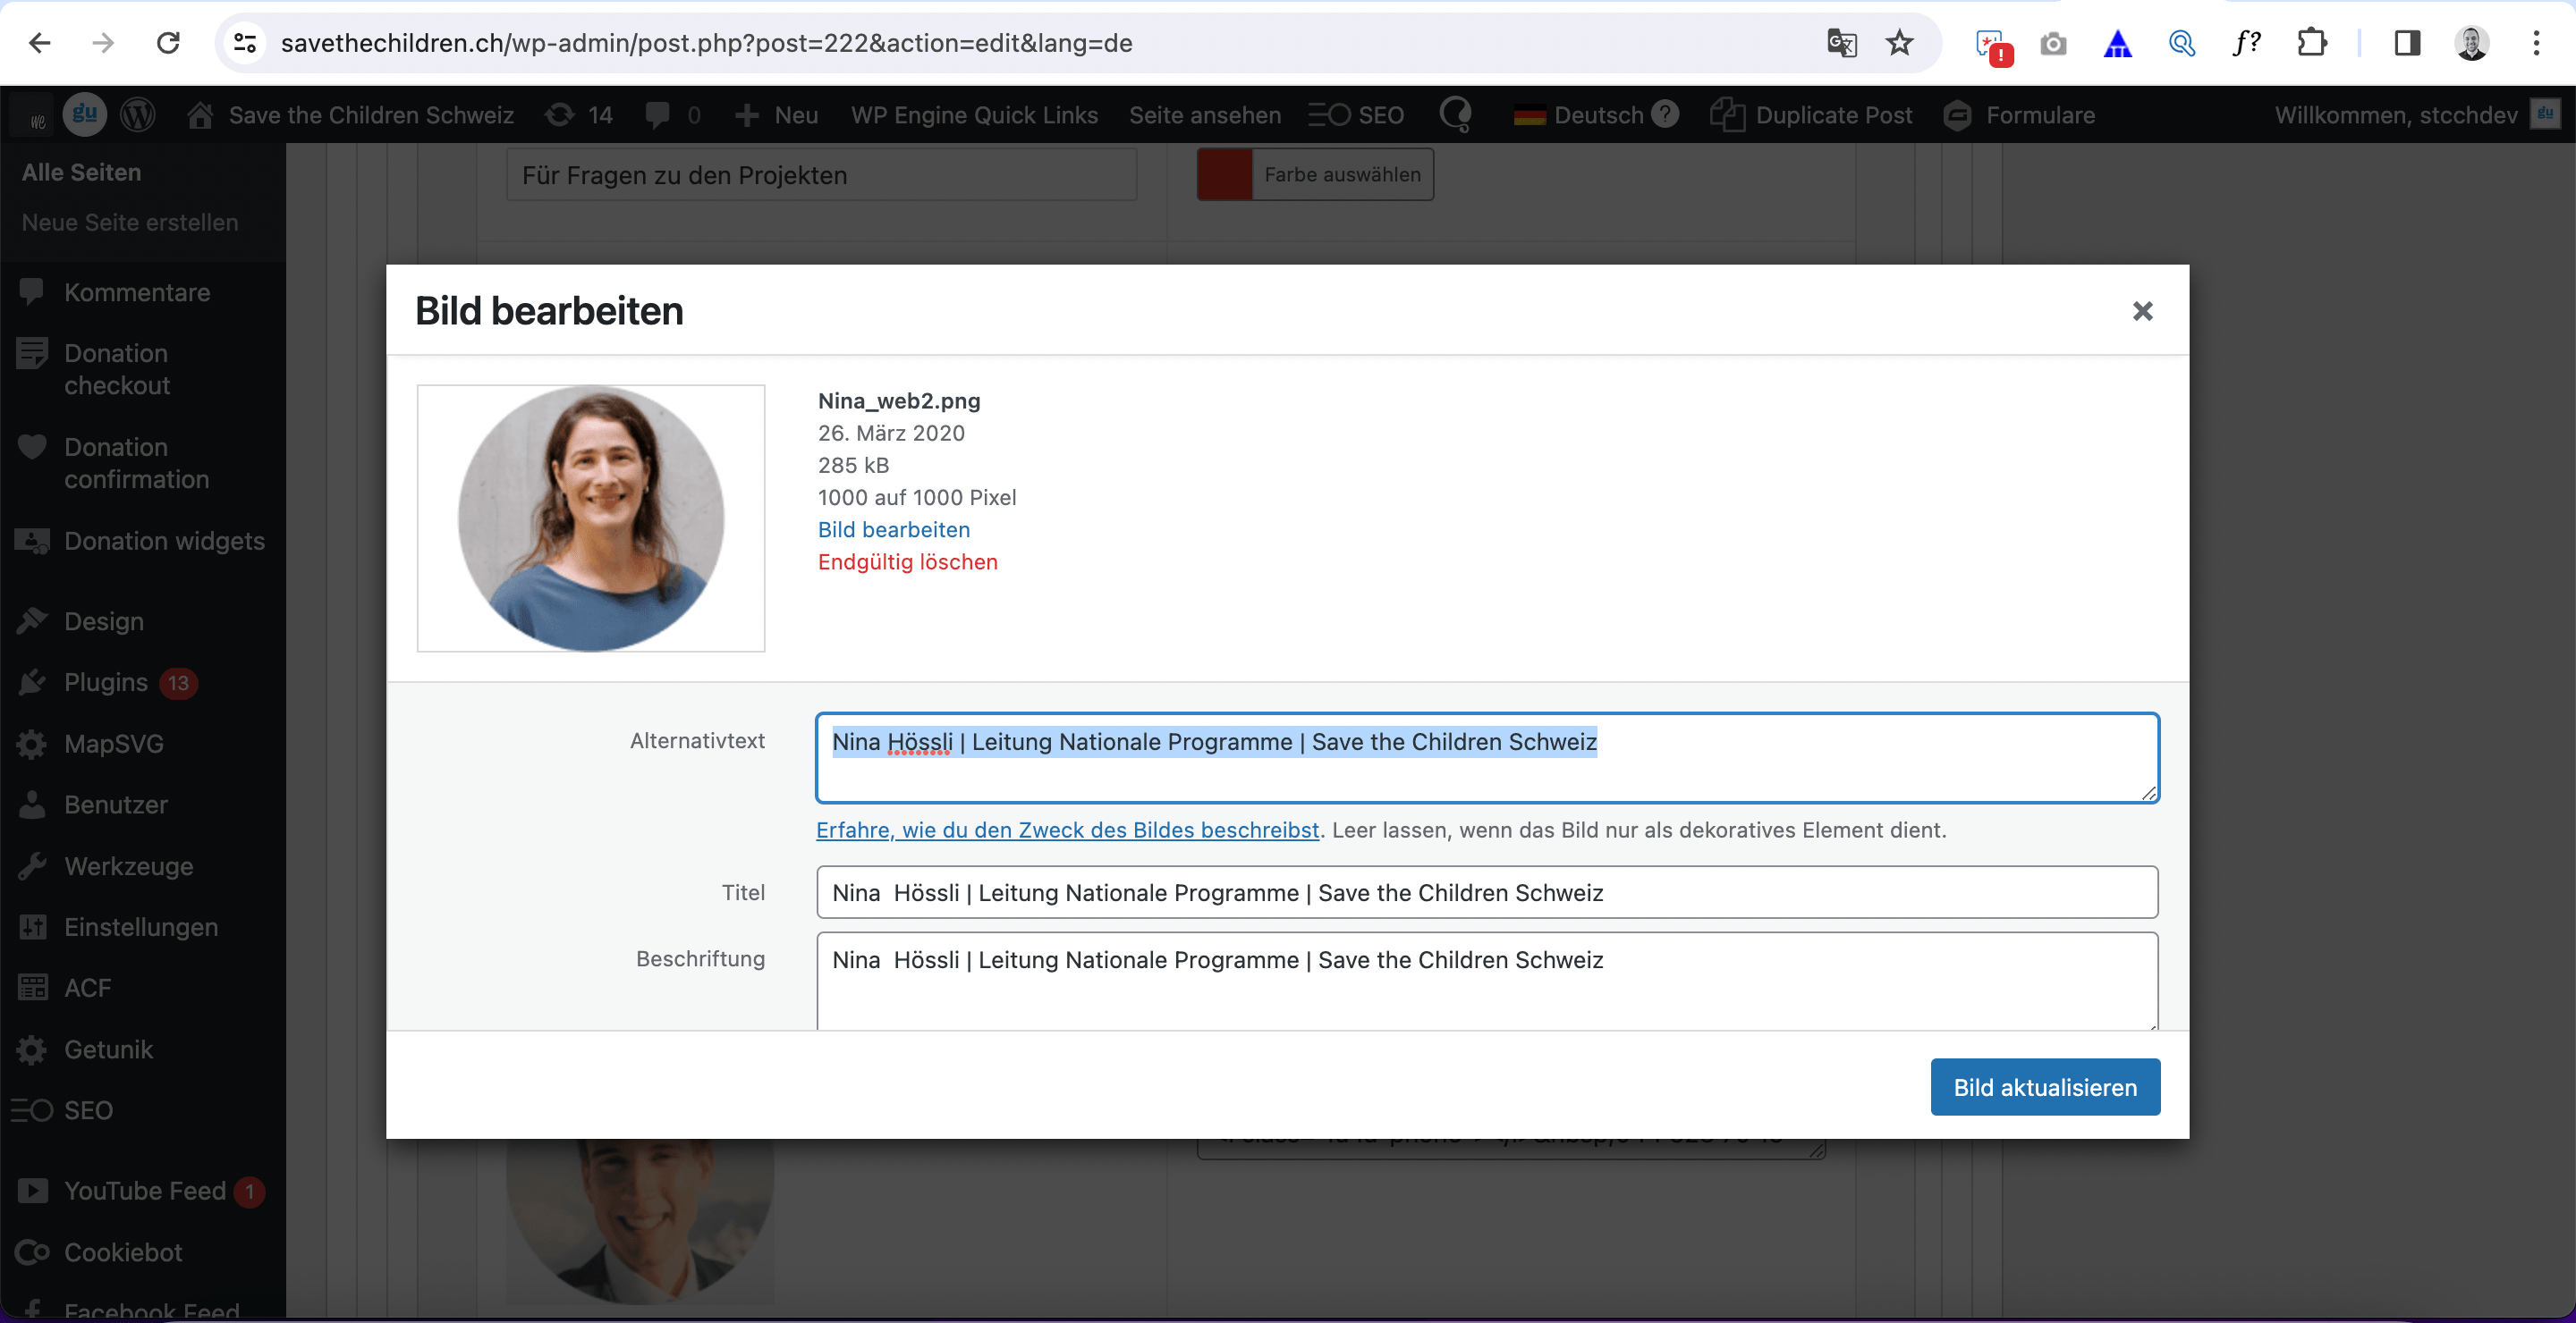Click Seite ansehen in the admin bar
This screenshot has width=2576, height=1323.
pos(1205,115)
